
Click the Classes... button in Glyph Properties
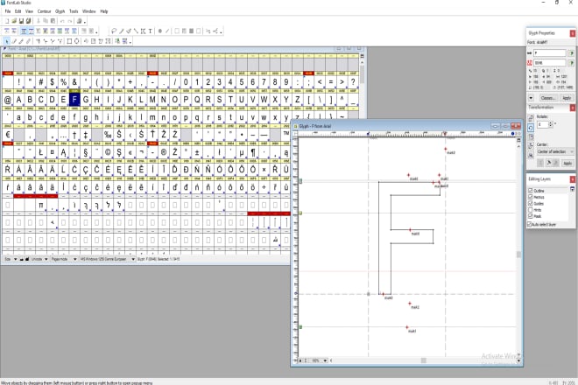pos(549,98)
